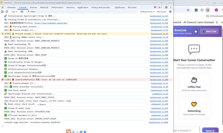Screen dimensions: 223x133
Task: Open source link background.js:988
Action: pos(159,80)
